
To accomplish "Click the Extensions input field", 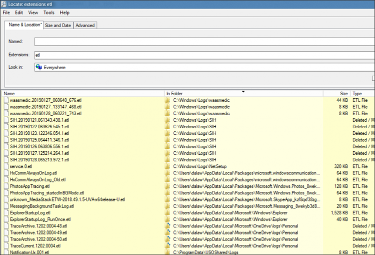I will (x=204, y=55).
